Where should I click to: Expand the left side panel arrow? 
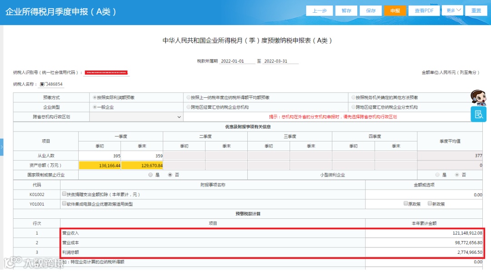pos(1,147)
